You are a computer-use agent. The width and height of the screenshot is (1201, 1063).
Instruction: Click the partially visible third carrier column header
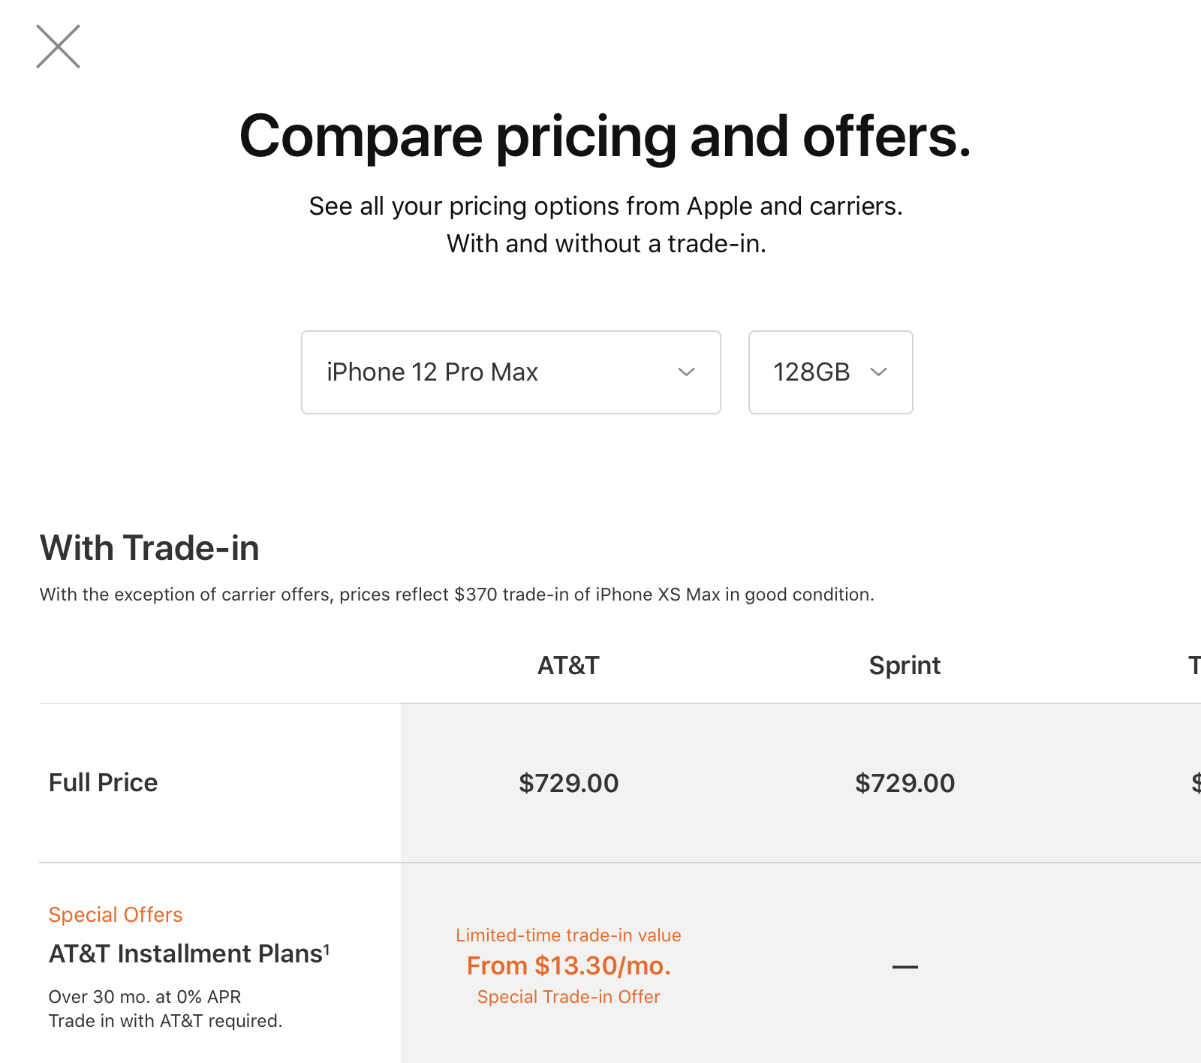pos(1194,666)
